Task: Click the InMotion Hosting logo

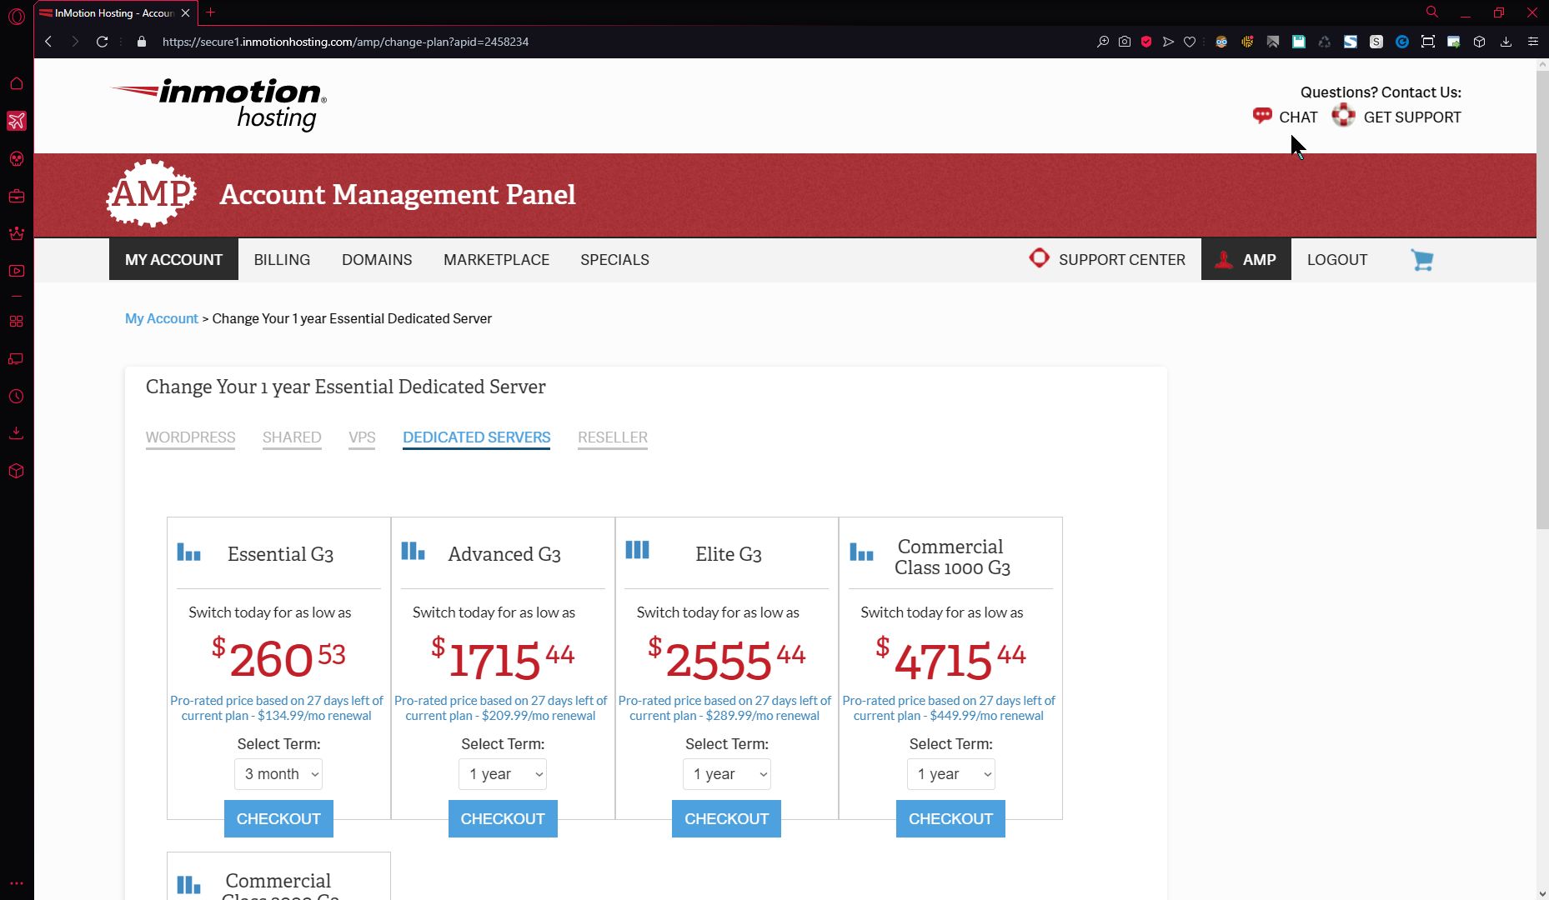Action: 219,104
